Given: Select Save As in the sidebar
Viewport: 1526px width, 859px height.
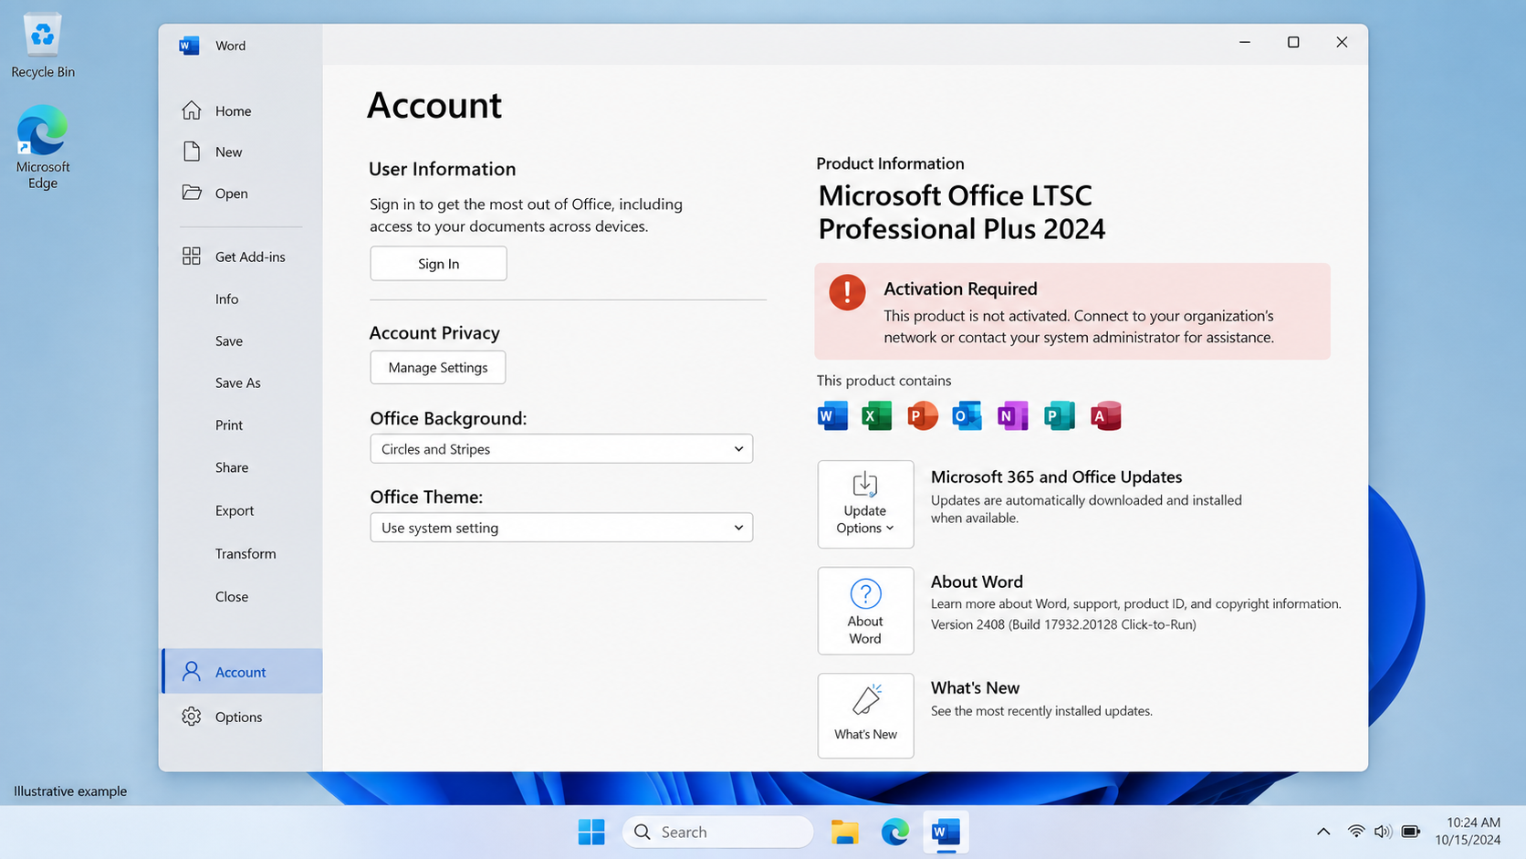Looking at the screenshot, I should pyautogui.click(x=238, y=383).
